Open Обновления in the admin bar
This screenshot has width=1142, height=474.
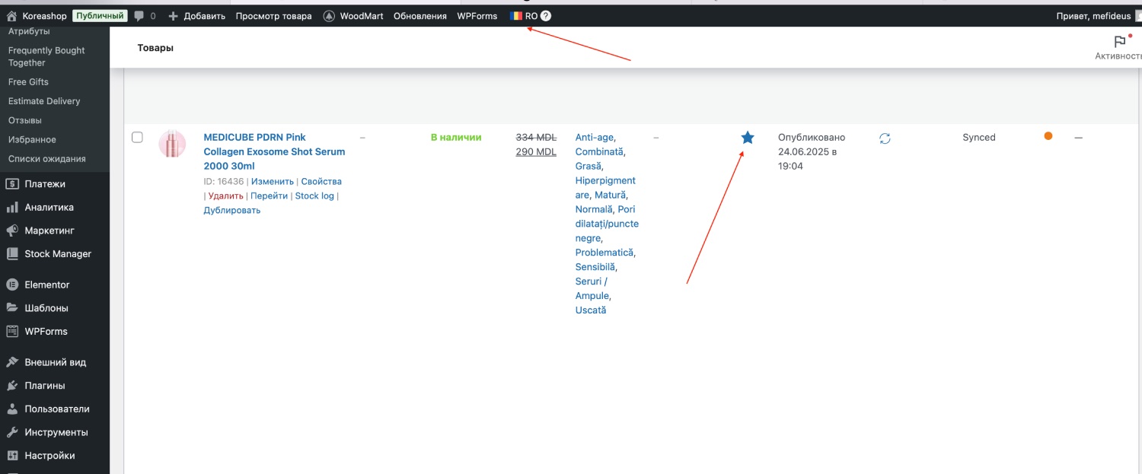[x=420, y=16]
